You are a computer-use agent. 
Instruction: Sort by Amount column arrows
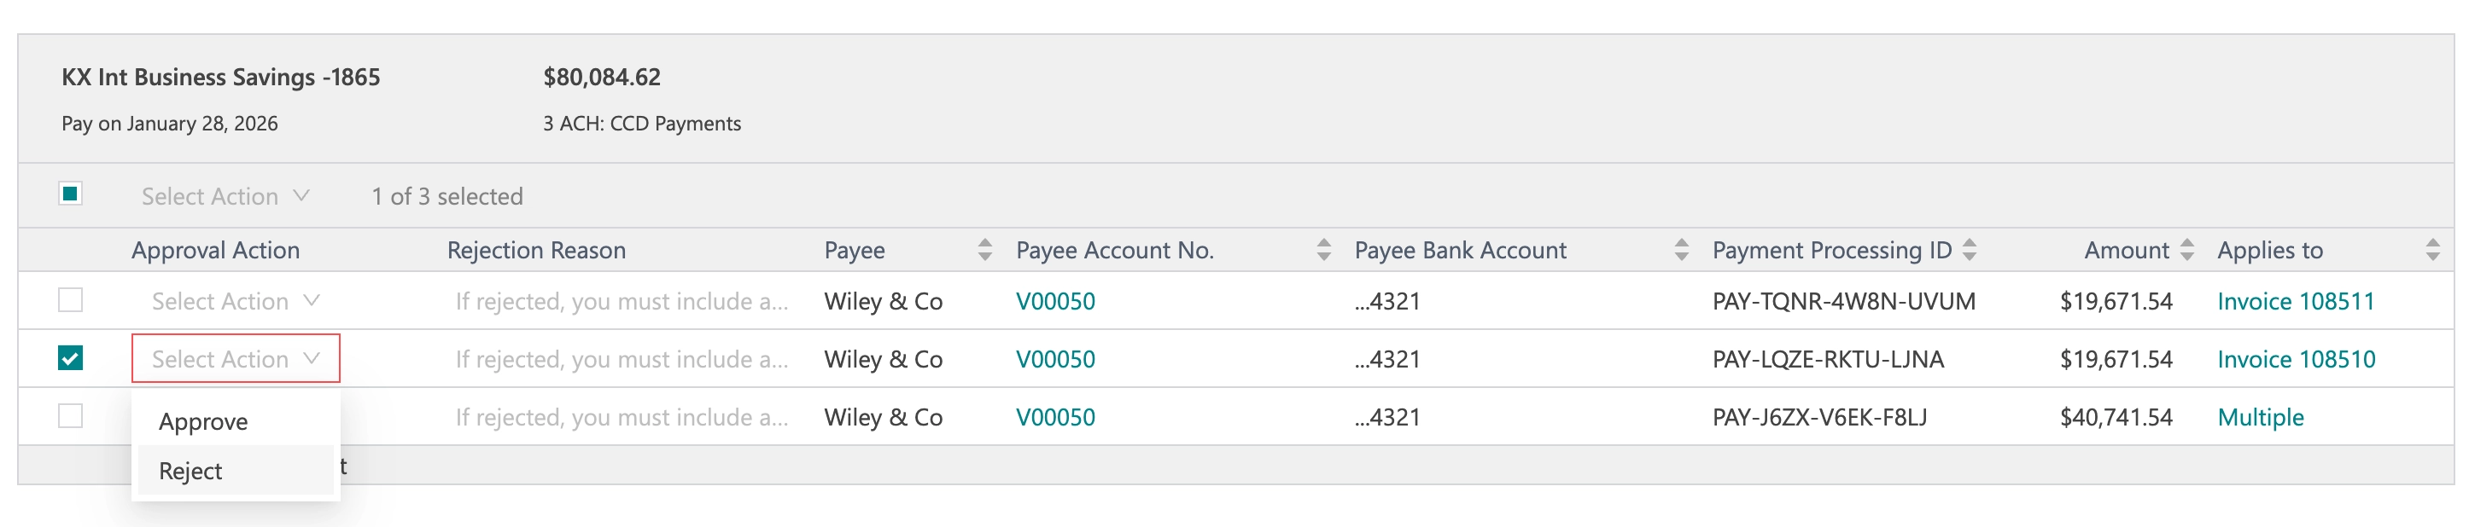pyautogui.click(x=2187, y=250)
